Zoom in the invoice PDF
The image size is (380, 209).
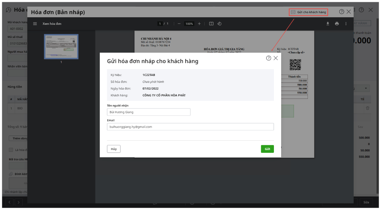tap(199, 24)
